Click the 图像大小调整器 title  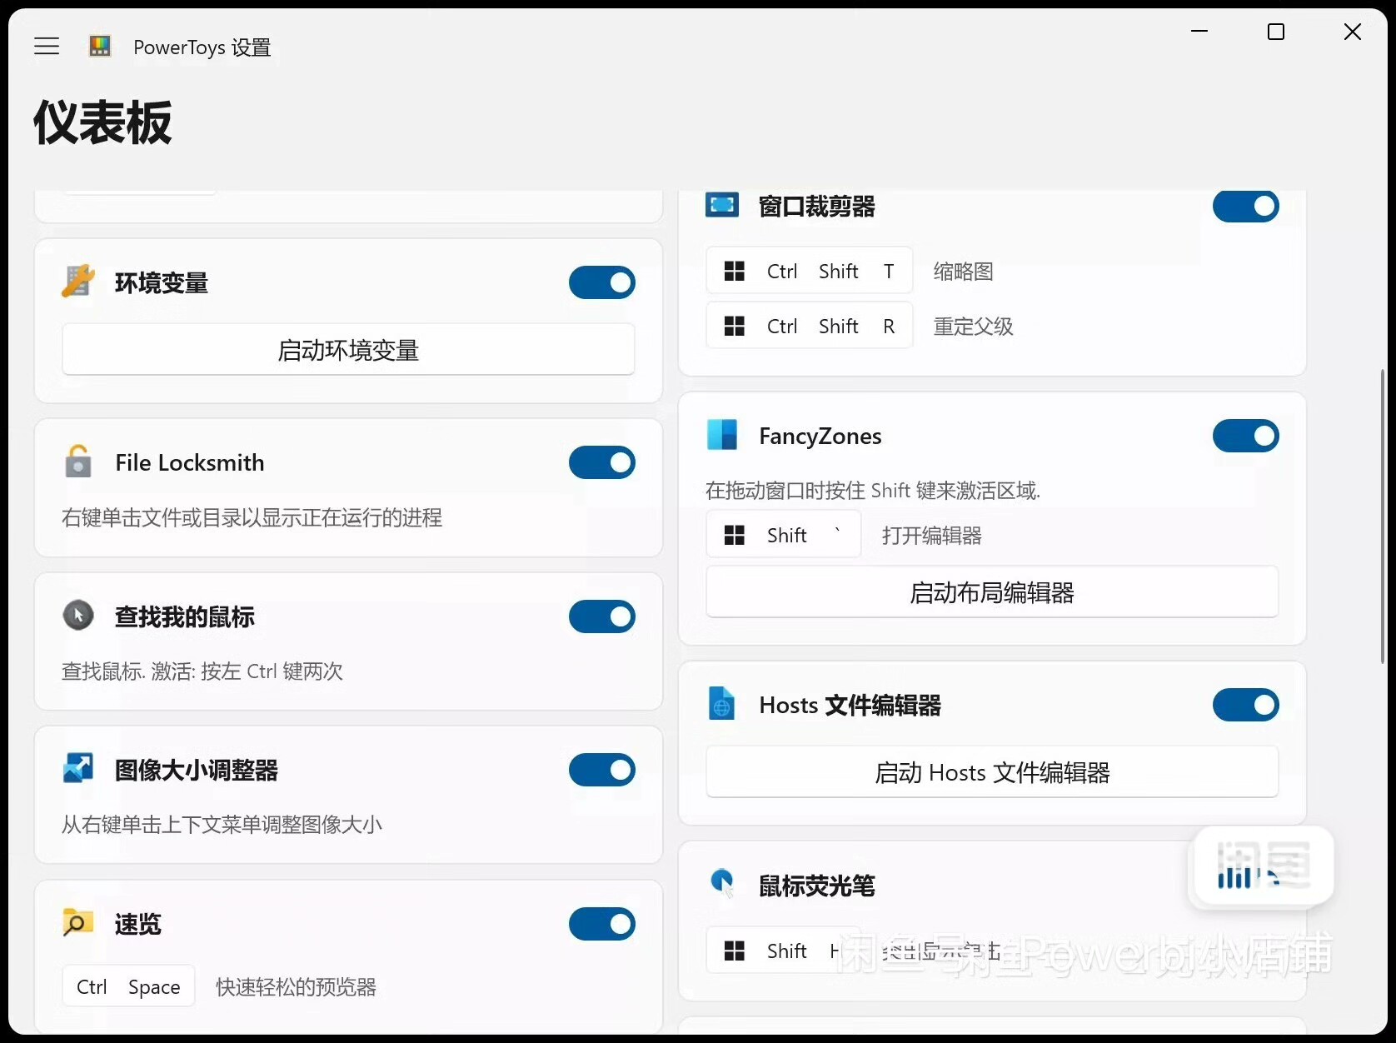197,770
